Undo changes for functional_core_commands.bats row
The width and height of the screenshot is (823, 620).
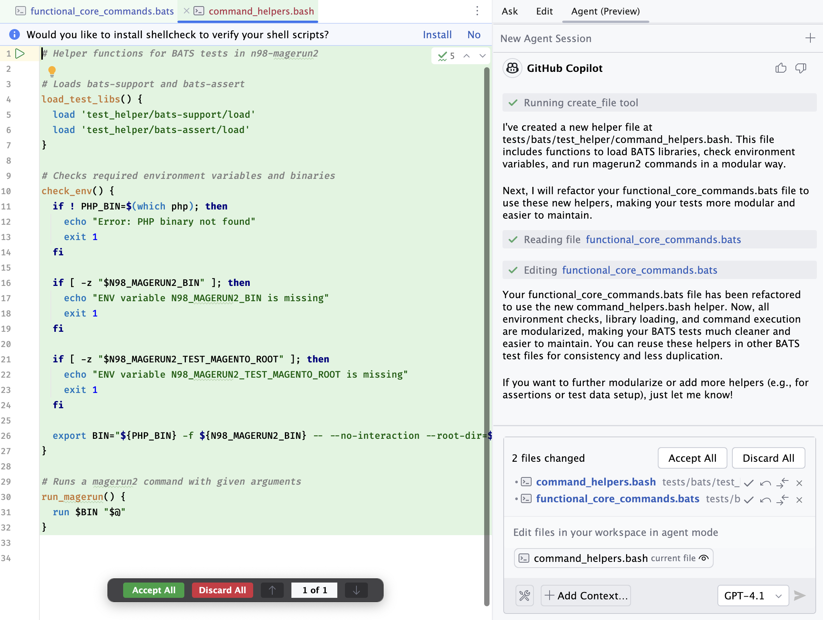tap(766, 500)
